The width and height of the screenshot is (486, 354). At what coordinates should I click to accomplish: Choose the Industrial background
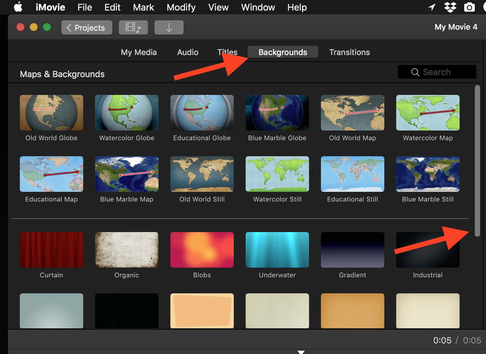coord(428,250)
